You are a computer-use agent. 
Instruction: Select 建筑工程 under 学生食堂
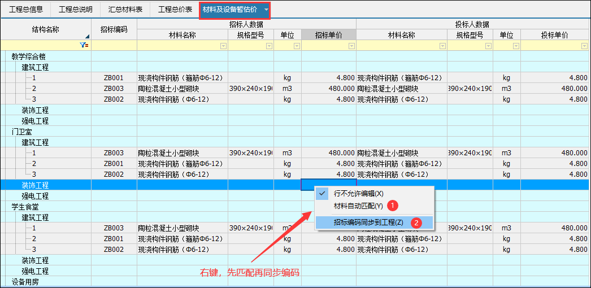[35, 217]
